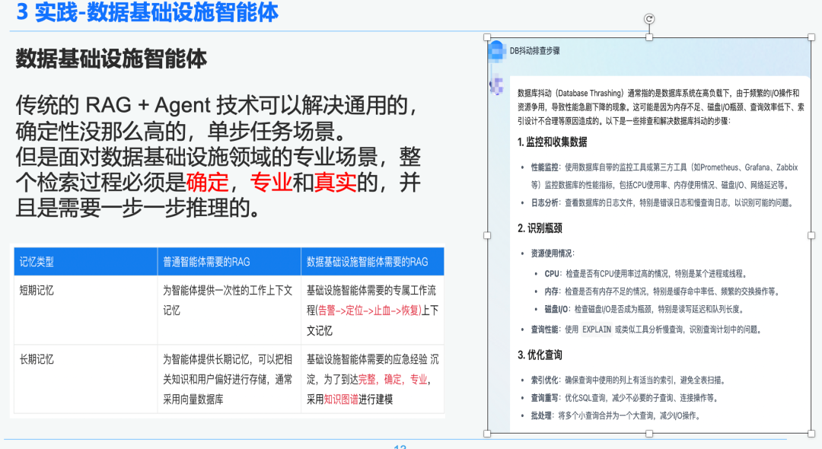Click the avatar icon beside DB抖动排查步骤
Image resolution: width=822 pixels, height=449 pixels.
pos(498,53)
